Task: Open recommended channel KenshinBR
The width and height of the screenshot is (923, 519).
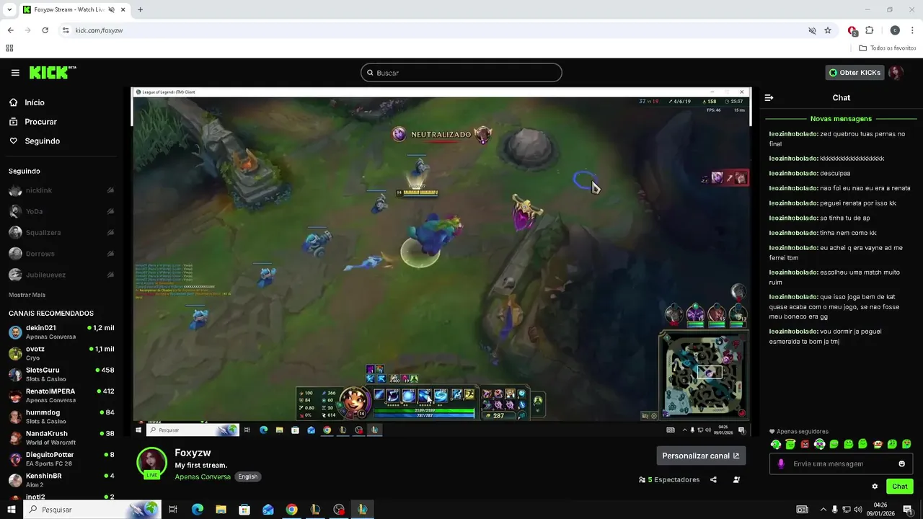Action: coord(61,479)
